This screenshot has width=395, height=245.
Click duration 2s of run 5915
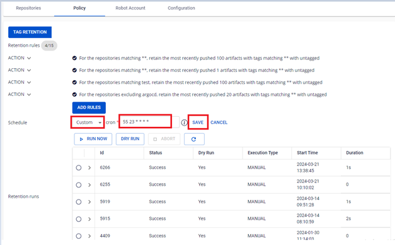pos(348,218)
